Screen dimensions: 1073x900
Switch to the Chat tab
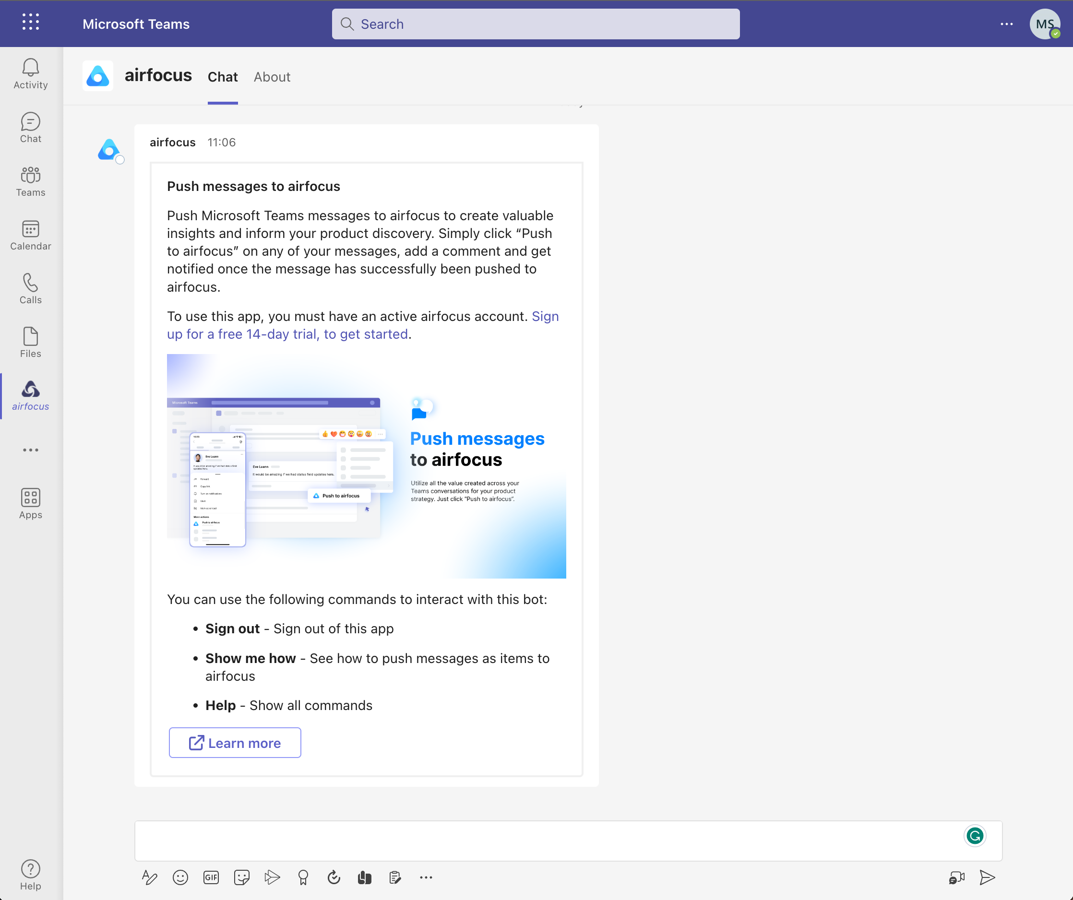[x=223, y=77]
